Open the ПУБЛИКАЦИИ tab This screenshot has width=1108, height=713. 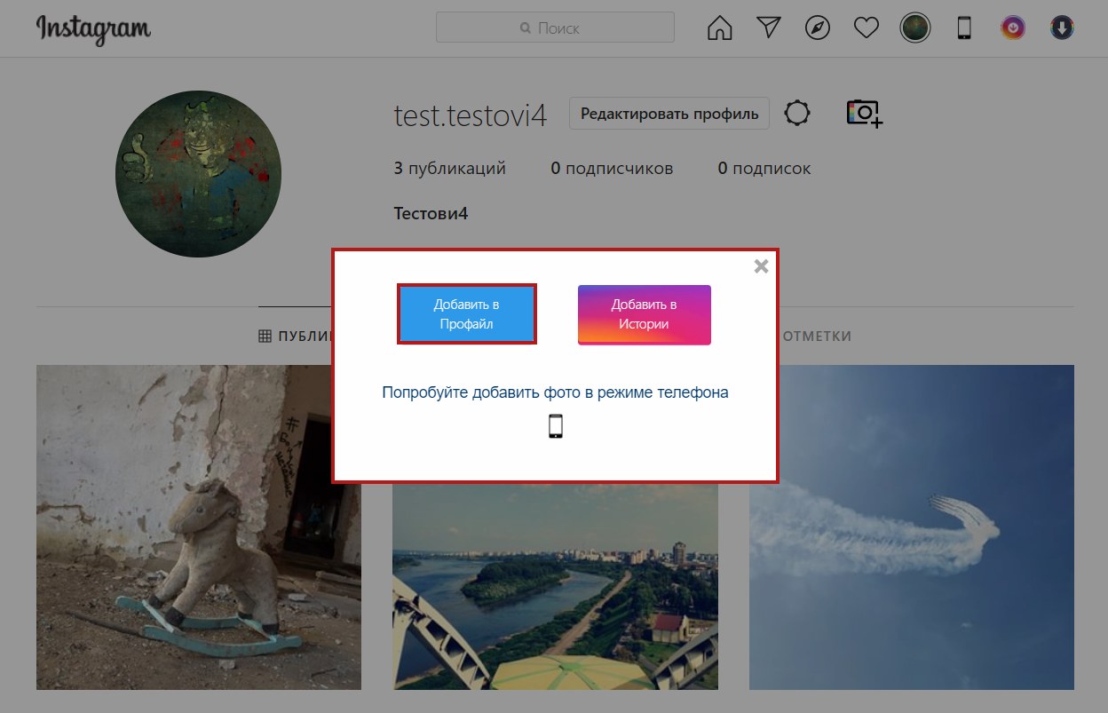pyautogui.click(x=296, y=337)
